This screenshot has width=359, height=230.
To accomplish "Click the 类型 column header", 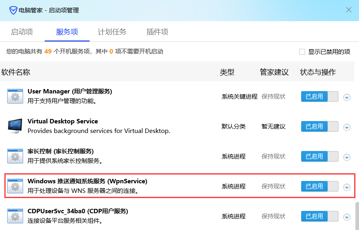I will point(227,72).
